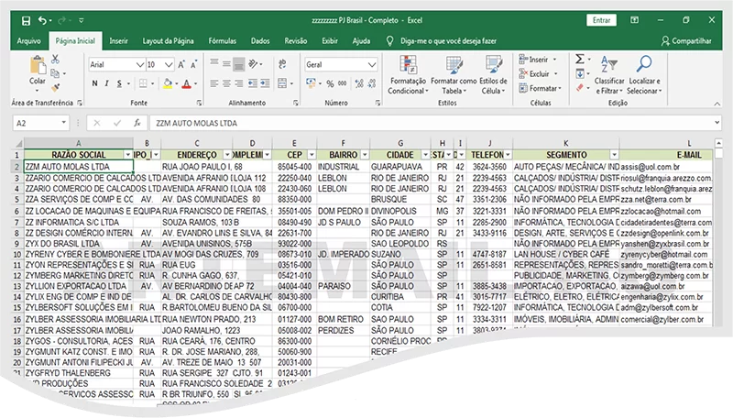Redo the last undone action
733x418 pixels.
(61, 20)
